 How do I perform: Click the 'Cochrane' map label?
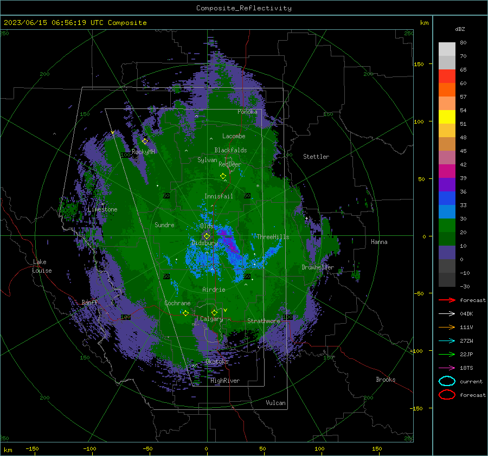(177, 303)
